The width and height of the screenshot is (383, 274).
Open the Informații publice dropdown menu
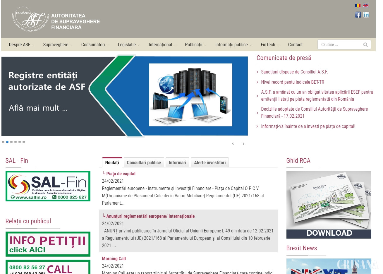233,45
